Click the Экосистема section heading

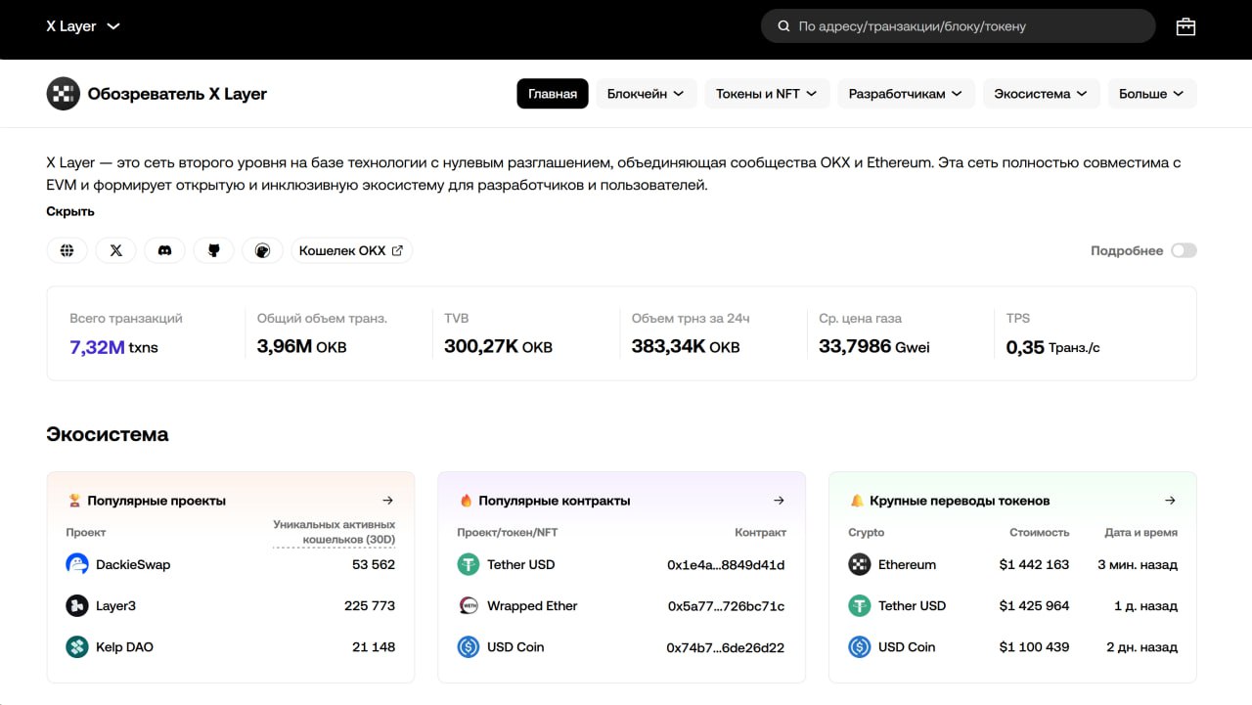pyautogui.click(x=108, y=434)
